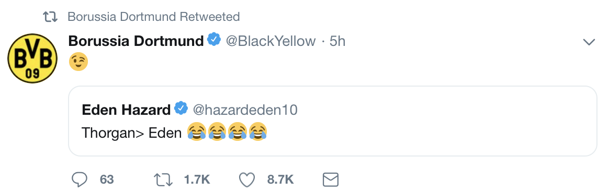
Task: View the 1.7K retweets count
Action: tap(197, 179)
